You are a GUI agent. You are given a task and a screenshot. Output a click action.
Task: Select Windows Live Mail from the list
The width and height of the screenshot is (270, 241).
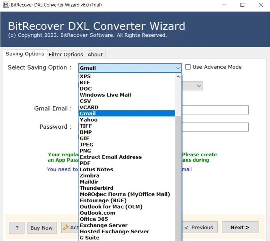coord(105,95)
